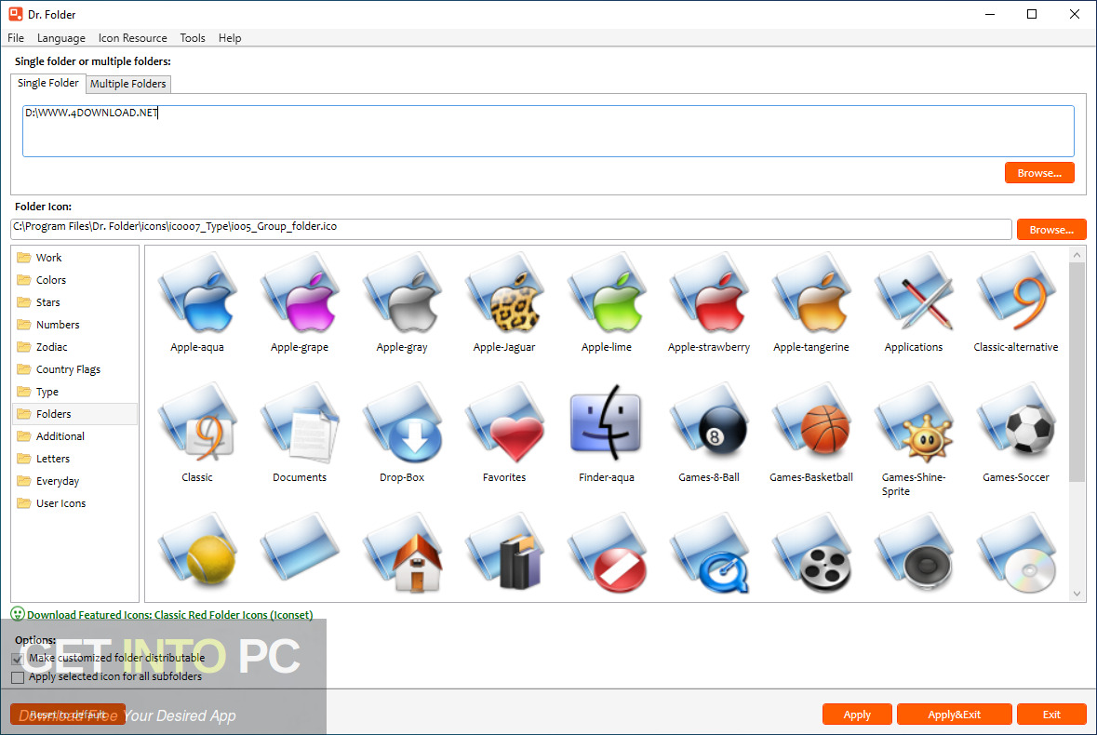Click the Apply button
The height and width of the screenshot is (735, 1097).
click(x=856, y=714)
